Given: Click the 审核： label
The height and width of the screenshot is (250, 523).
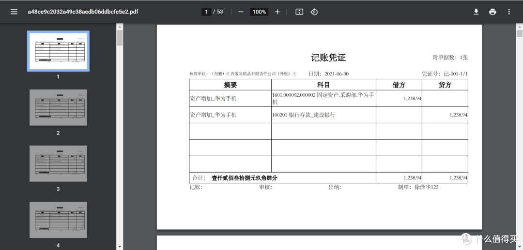Looking at the screenshot, I should tap(265, 187).
